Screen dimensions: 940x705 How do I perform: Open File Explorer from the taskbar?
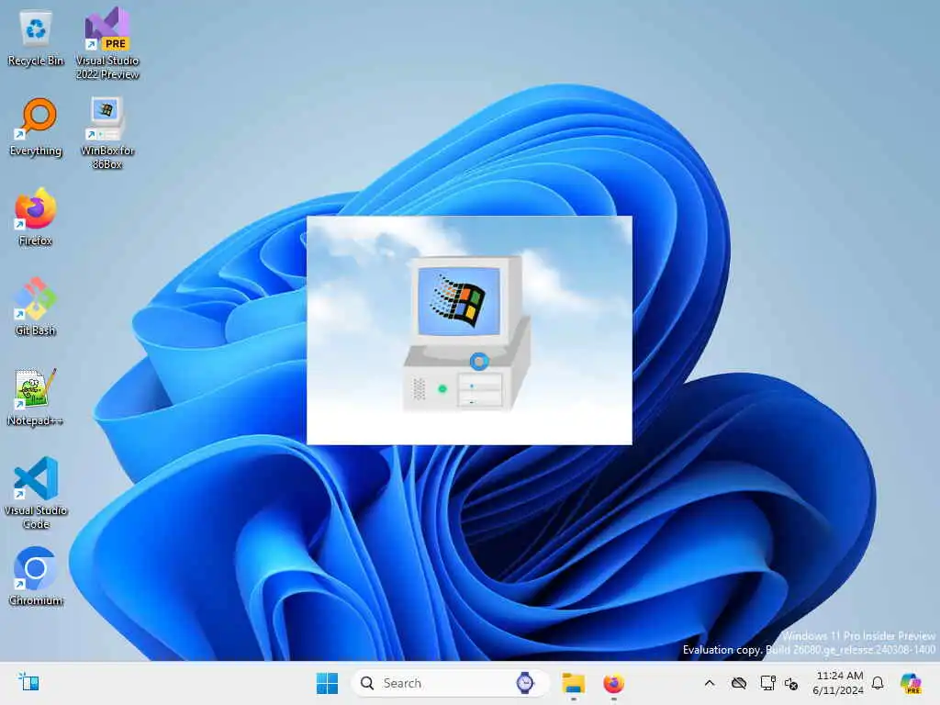[573, 683]
